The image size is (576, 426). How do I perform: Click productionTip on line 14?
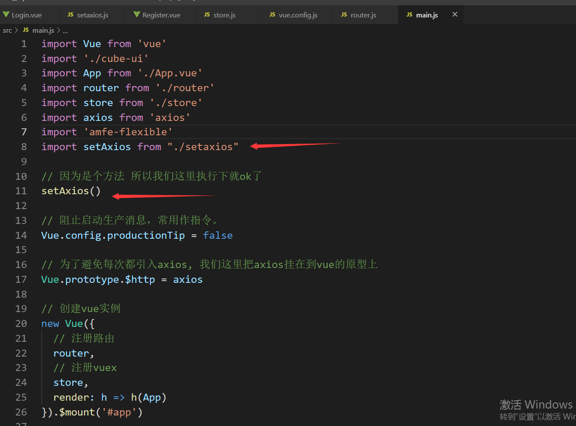pos(146,236)
